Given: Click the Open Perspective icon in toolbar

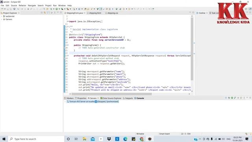Looking at the screenshot, I should click(246, 9).
